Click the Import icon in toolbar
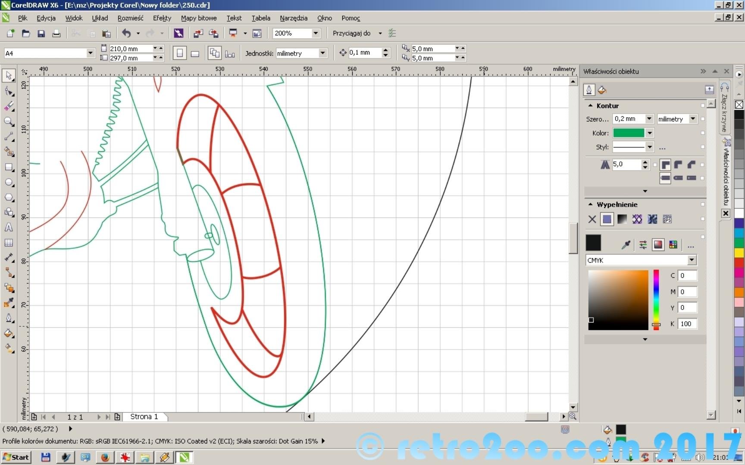Screen dimensions: 745x465 tap(198, 33)
